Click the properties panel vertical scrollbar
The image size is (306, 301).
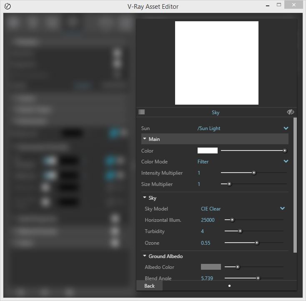click(x=295, y=185)
